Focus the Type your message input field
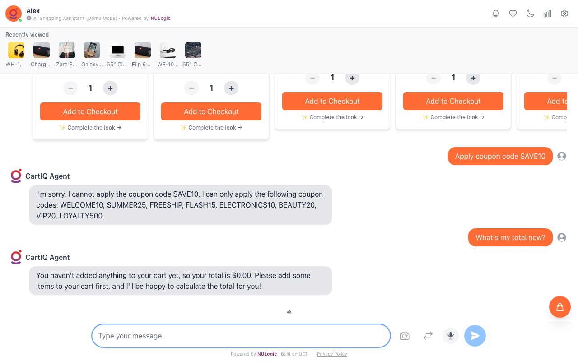The image size is (578, 361). [241, 336]
